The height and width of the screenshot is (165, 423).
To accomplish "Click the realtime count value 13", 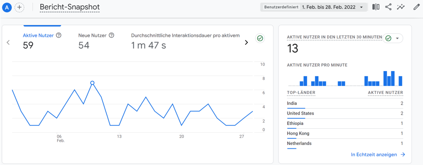I will pyautogui.click(x=293, y=49).
